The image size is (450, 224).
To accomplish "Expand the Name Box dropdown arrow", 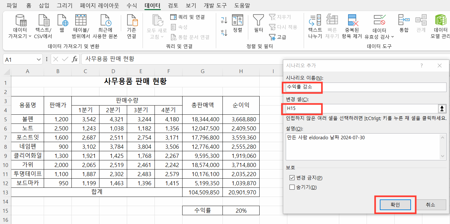I will [39, 59].
